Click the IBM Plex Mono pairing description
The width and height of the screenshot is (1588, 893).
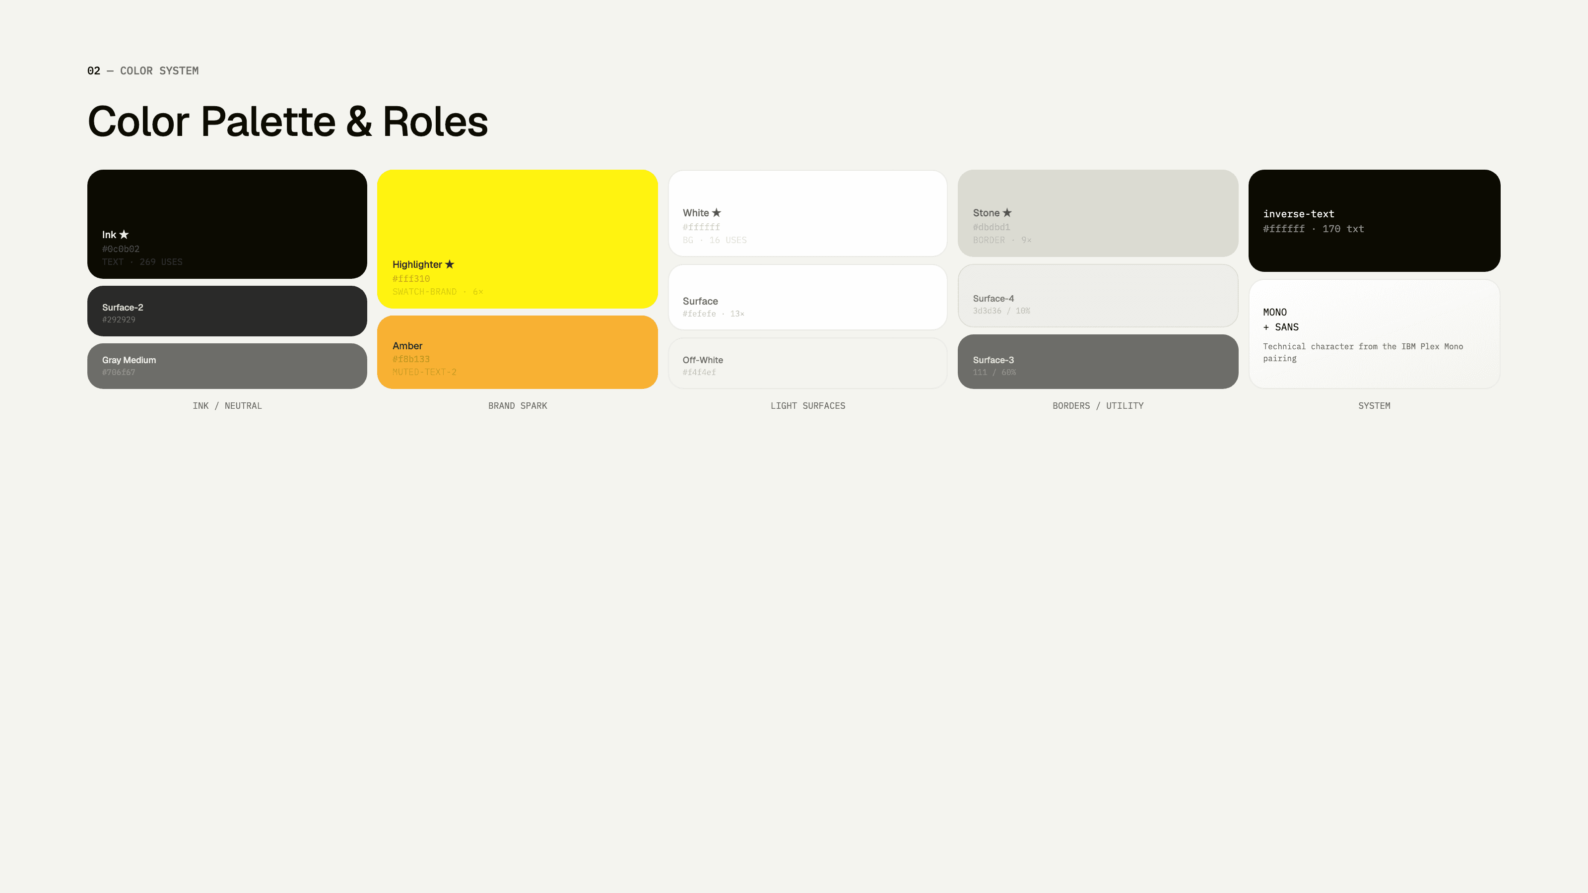click(x=1363, y=353)
